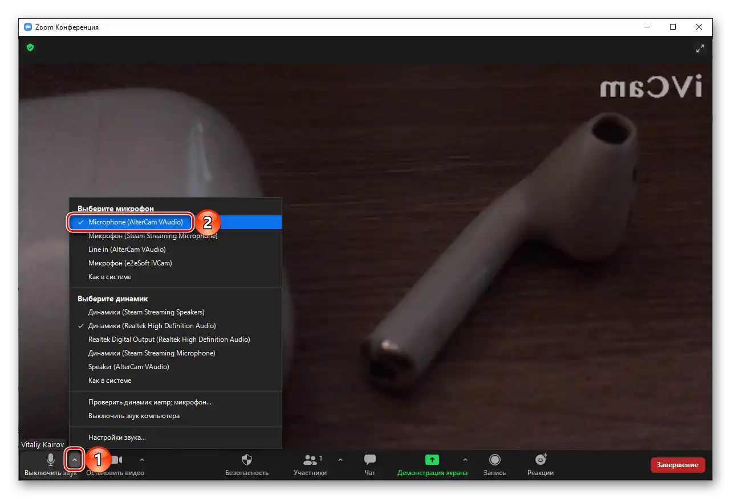Choose Line in (AlterCam VAudio)
The height and width of the screenshot is (499, 731).
point(176,249)
